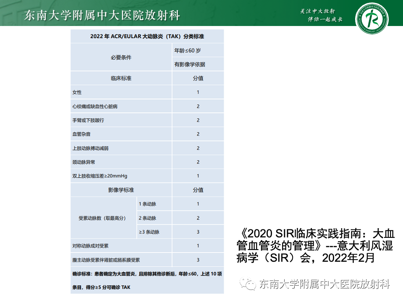
Task: Click the 分值 header next to 影像学标准
Action: click(198, 190)
